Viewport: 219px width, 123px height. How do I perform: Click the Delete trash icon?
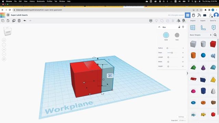tap(19, 20)
